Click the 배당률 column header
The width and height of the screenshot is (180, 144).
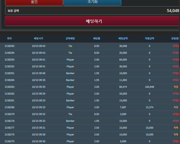[x=97, y=39]
